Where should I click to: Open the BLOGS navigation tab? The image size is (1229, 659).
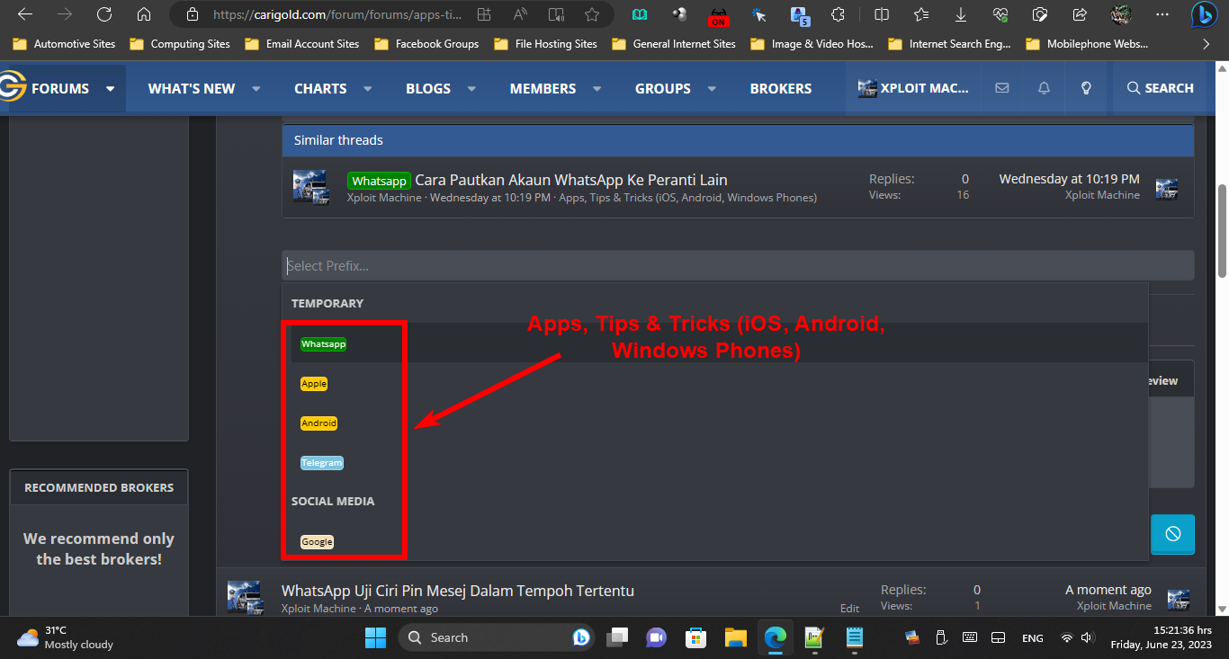pos(428,88)
